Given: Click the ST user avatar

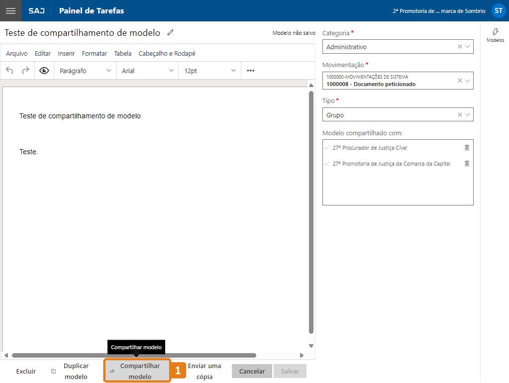Looking at the screenshot, I should tap(499, 10).
